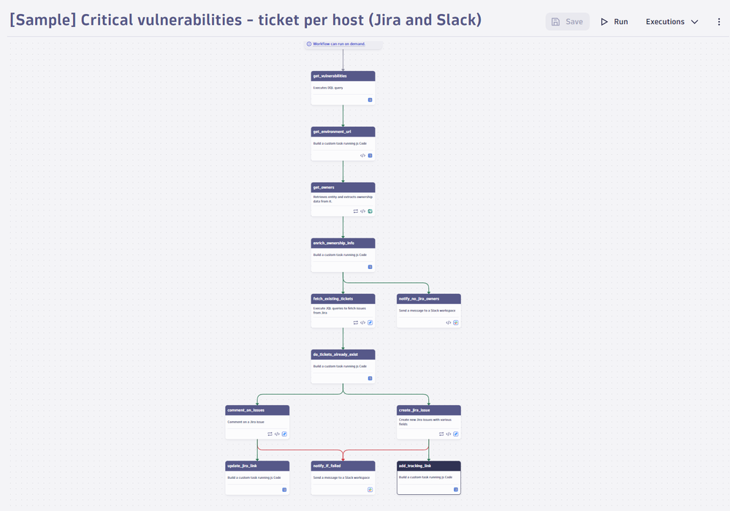
Task: Click the loop icon on get_owners node
Action: pyautogui.click(x=356, y=211)
